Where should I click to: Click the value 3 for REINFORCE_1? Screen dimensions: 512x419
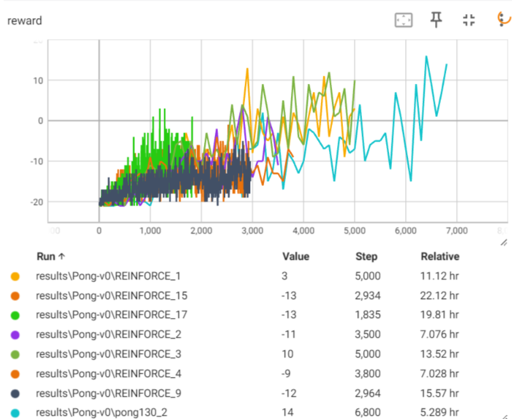click(x=285, y=276)
